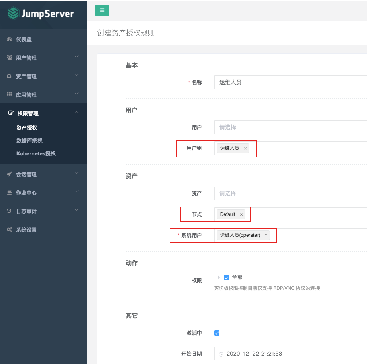Viewport: 367px width, 364px height.
Task: Click the 全部 permission label
Action: coord(237,277)
